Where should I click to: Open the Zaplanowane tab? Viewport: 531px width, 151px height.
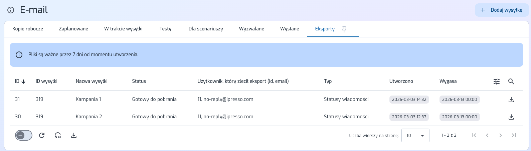(73, 29)
